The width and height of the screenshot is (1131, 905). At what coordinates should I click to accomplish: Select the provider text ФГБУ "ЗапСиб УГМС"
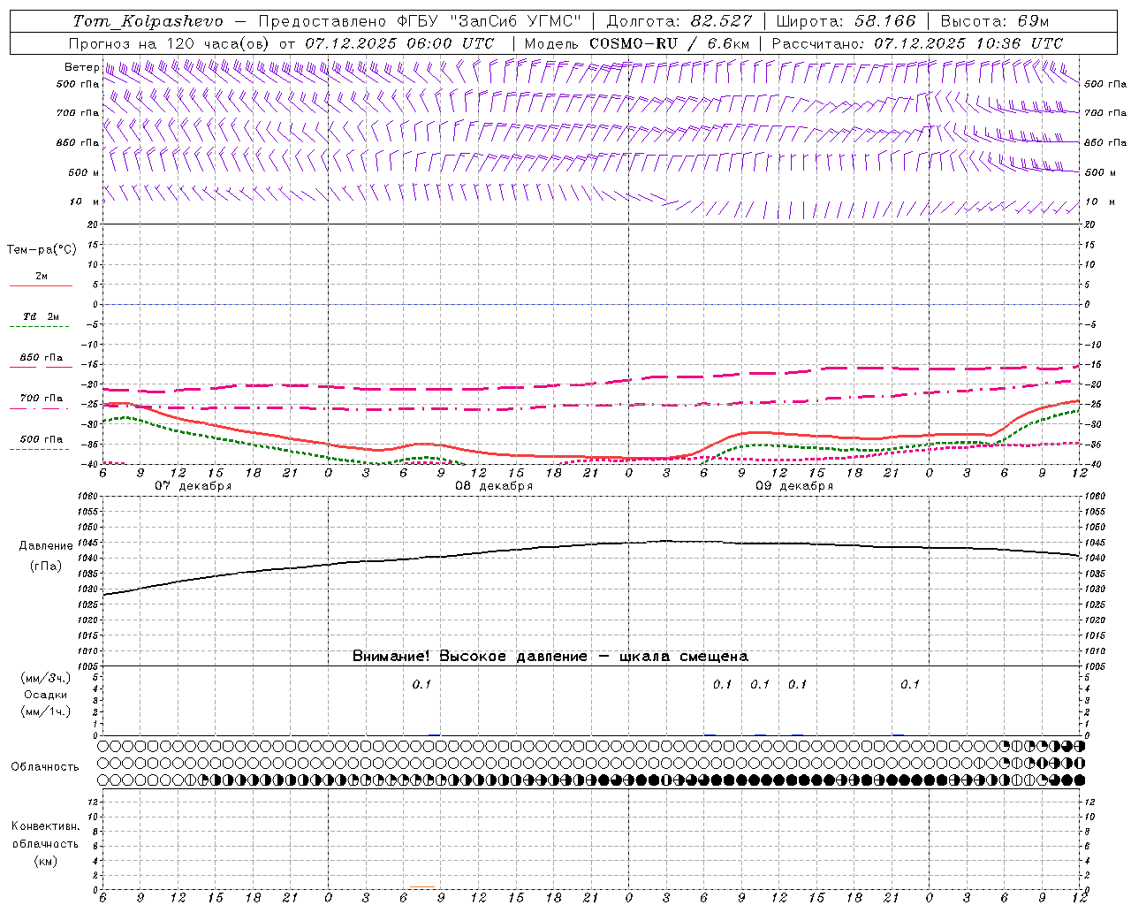491,21
